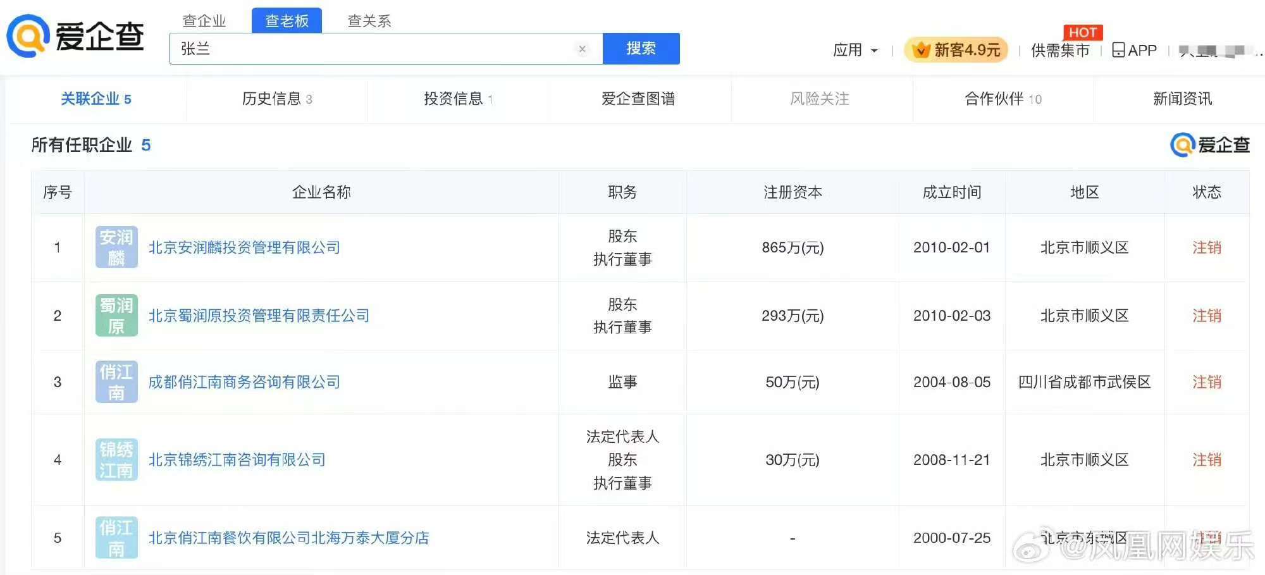
Task: Switch to the 查关系 search tab
Action: coord(369,21)
